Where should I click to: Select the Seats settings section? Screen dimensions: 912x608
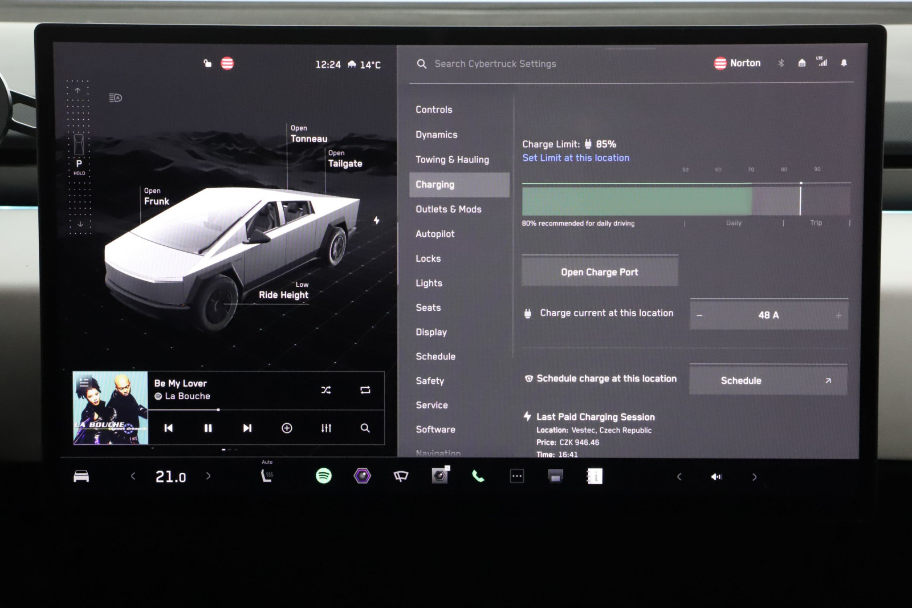pyautogui.click(x=428, y=307)
